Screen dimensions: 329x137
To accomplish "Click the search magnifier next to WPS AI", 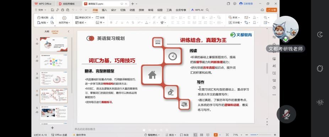I will 207,10.
